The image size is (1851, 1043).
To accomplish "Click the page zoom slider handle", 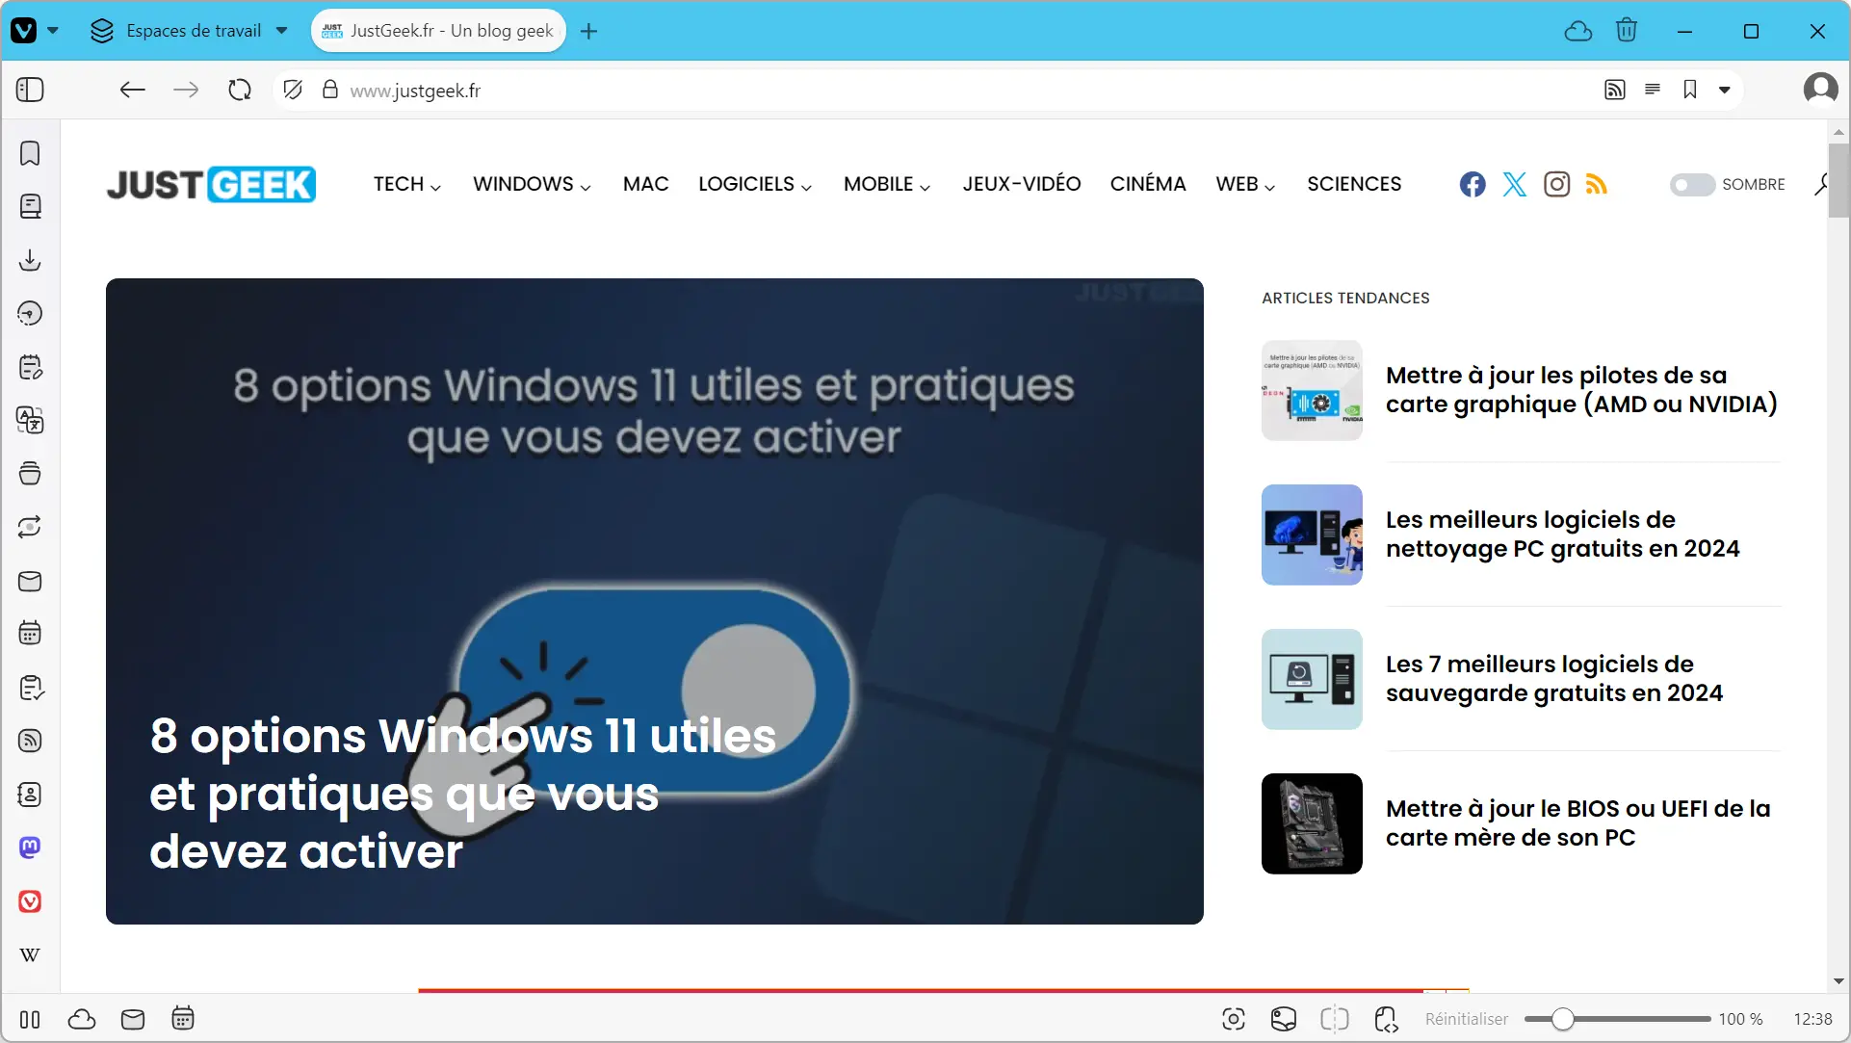I will (x=1562, y=1019).
